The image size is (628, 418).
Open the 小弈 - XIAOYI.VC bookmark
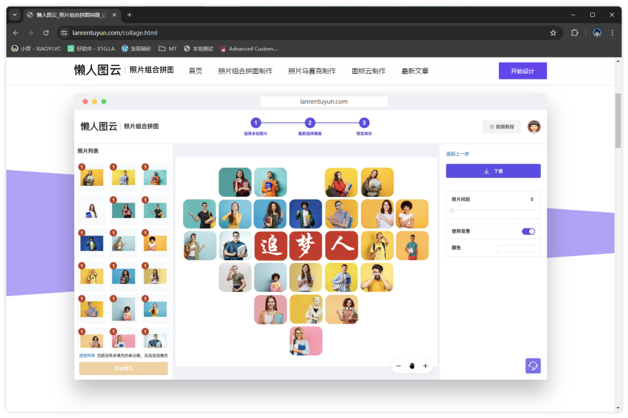pos(36,48)
